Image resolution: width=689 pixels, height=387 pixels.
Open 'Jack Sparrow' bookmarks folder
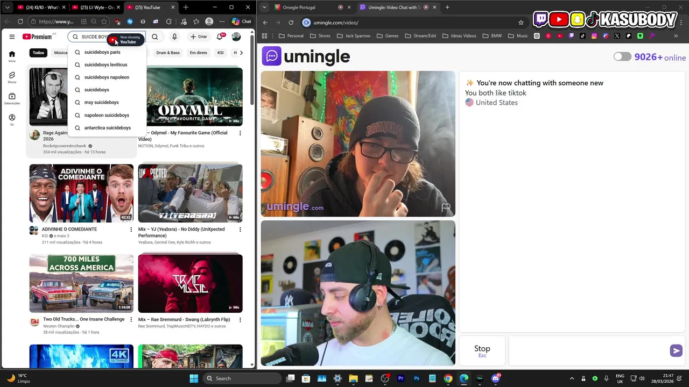point(353,36)
